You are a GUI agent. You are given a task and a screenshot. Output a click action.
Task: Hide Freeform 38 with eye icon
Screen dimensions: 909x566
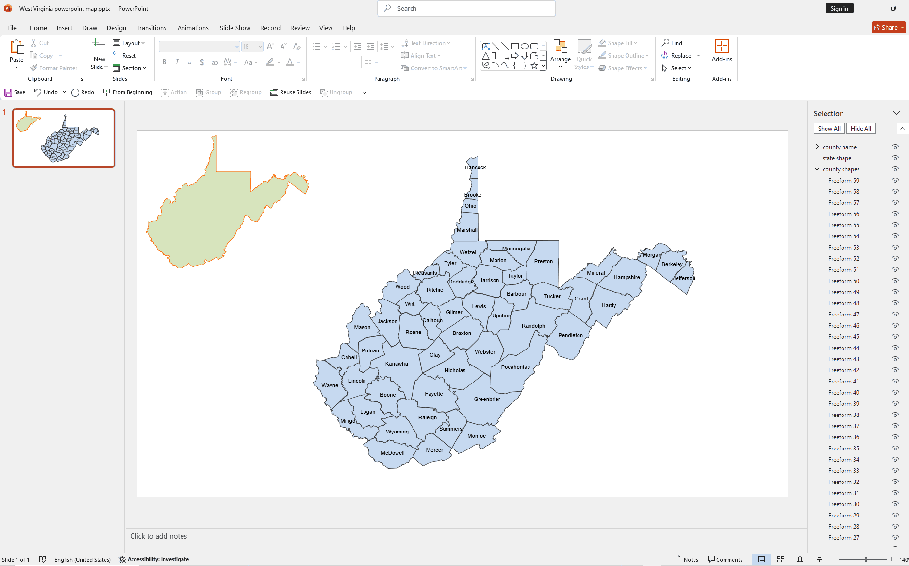click(x=895, y=415)
